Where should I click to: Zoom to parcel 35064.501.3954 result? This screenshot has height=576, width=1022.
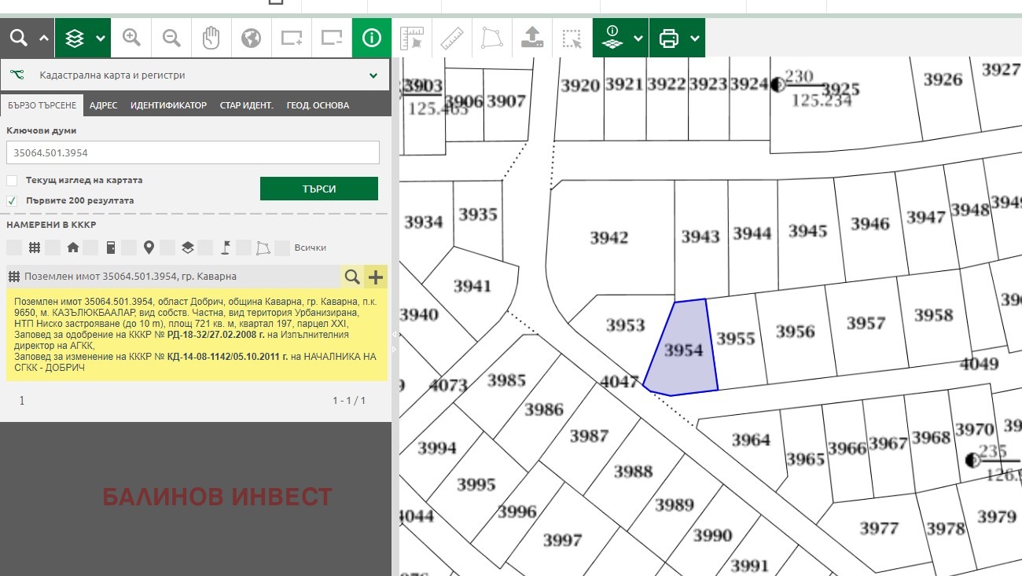352,277
